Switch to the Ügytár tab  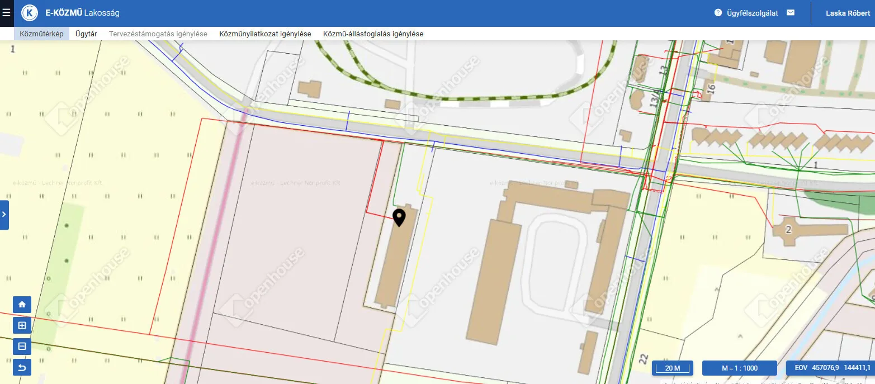(86, 34)
